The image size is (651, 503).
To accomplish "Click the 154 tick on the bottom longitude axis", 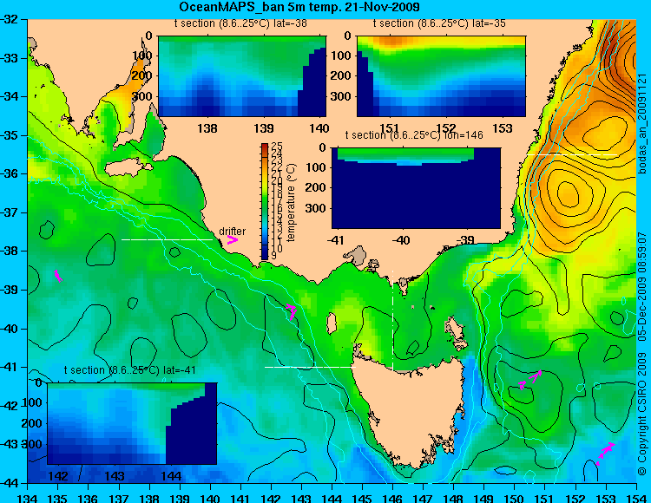I will click(x=636, y=498).
